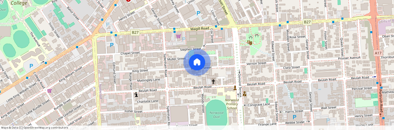
Task: Click the parking icon beside Webbe Street
Action: (x=294, y=117)
